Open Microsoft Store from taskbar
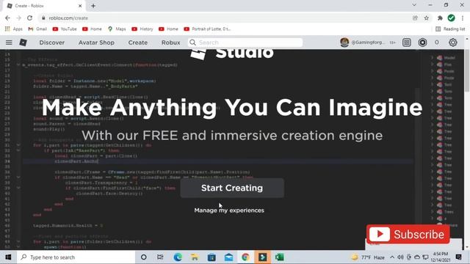Viewport: 470px width, 264px height. tap(211, 257)
